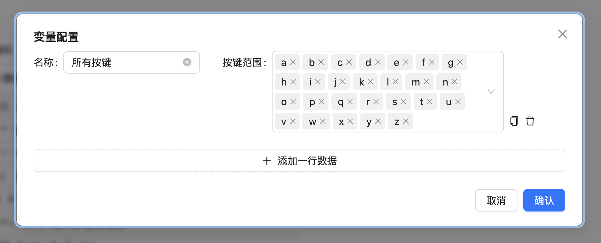Remove the 'g' key tag
Screen dimensions: 601x243
[460, 62]
